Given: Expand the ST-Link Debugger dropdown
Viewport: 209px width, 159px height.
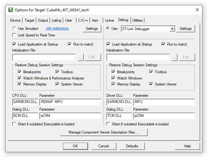Looking at the screenshot, I should pyautogui.click(x=172, y=29).
